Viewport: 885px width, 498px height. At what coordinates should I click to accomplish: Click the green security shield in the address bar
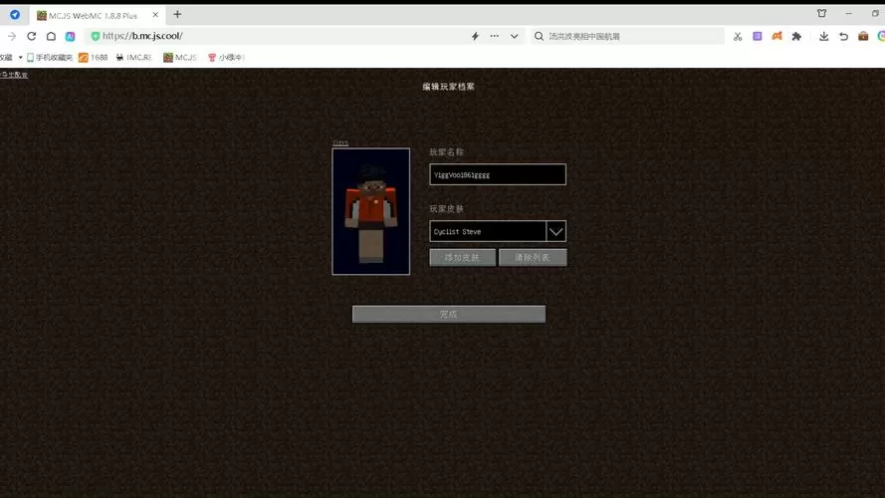pyautogui.click(x=95, y=36)
